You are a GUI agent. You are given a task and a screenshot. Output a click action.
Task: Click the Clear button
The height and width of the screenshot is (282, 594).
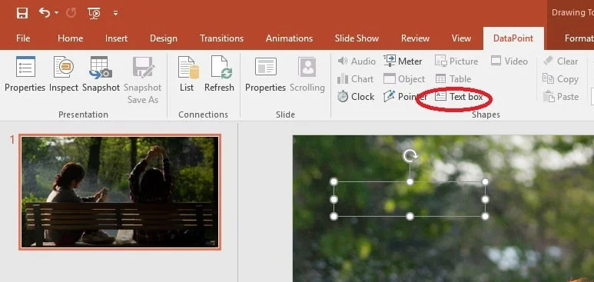click(560, 61)
